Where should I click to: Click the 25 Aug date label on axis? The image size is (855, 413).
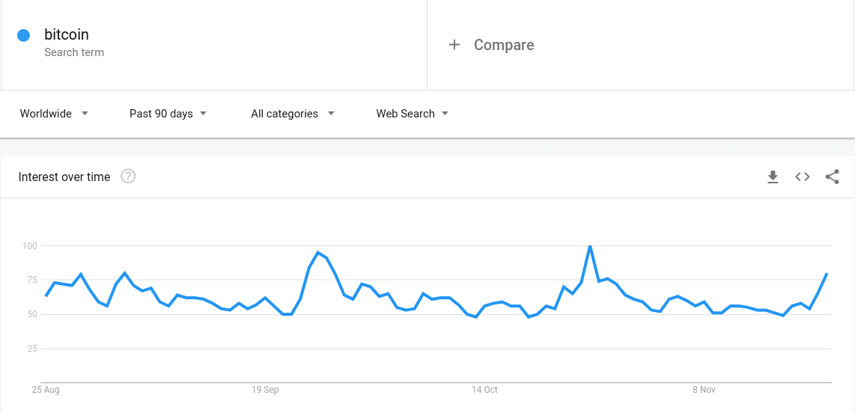click(x=45, y=390)
